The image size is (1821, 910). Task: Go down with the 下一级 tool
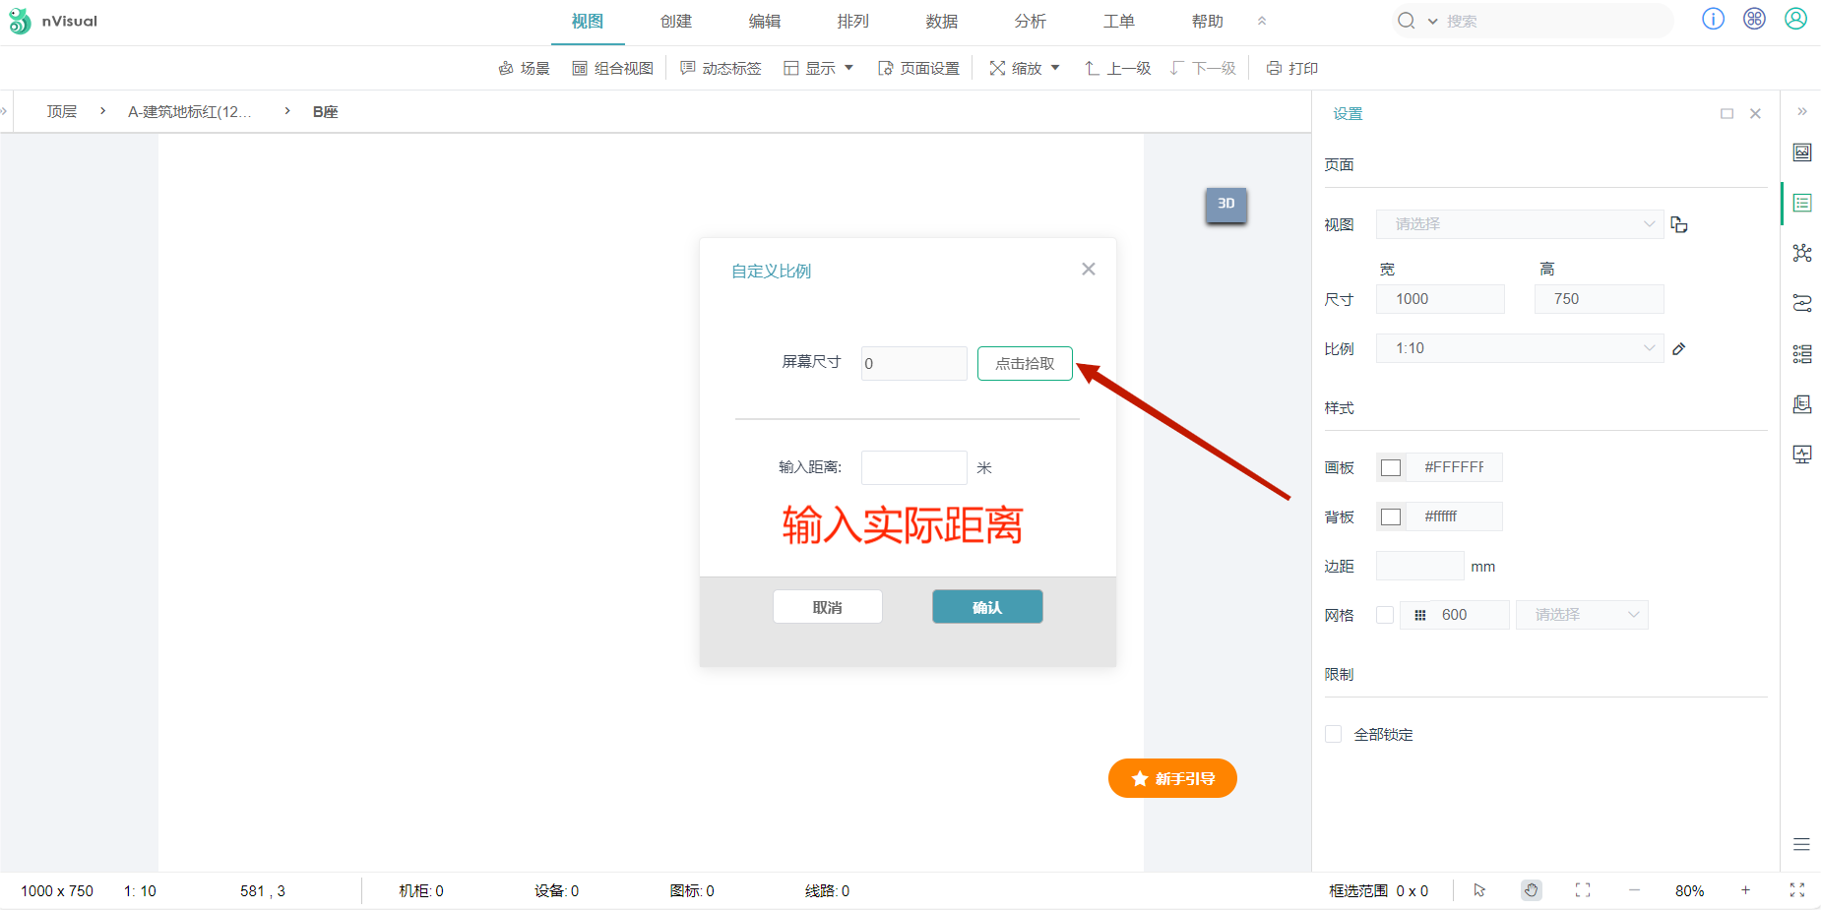point(1203,68)
